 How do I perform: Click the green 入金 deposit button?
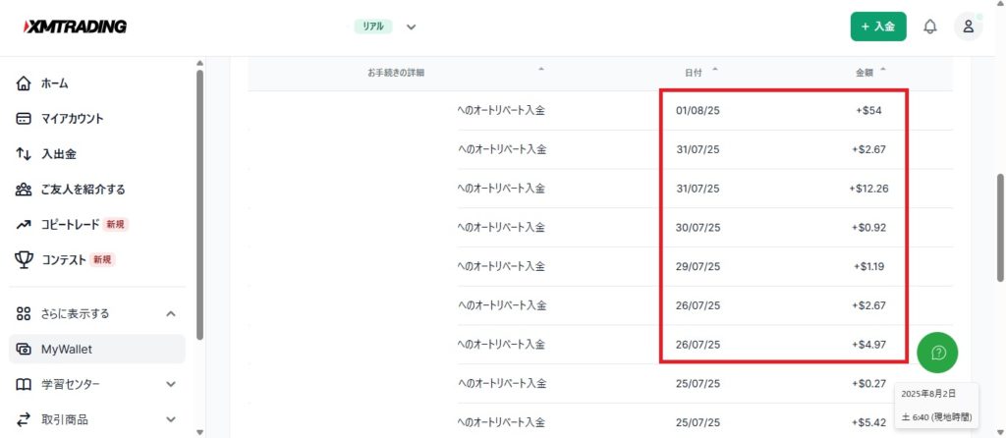(877, 27)
